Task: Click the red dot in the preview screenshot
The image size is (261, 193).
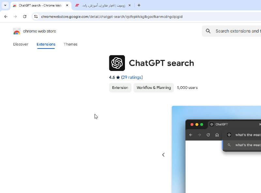Action: coord(192,124)
